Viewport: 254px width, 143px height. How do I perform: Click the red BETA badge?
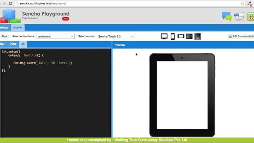(65, 19)
